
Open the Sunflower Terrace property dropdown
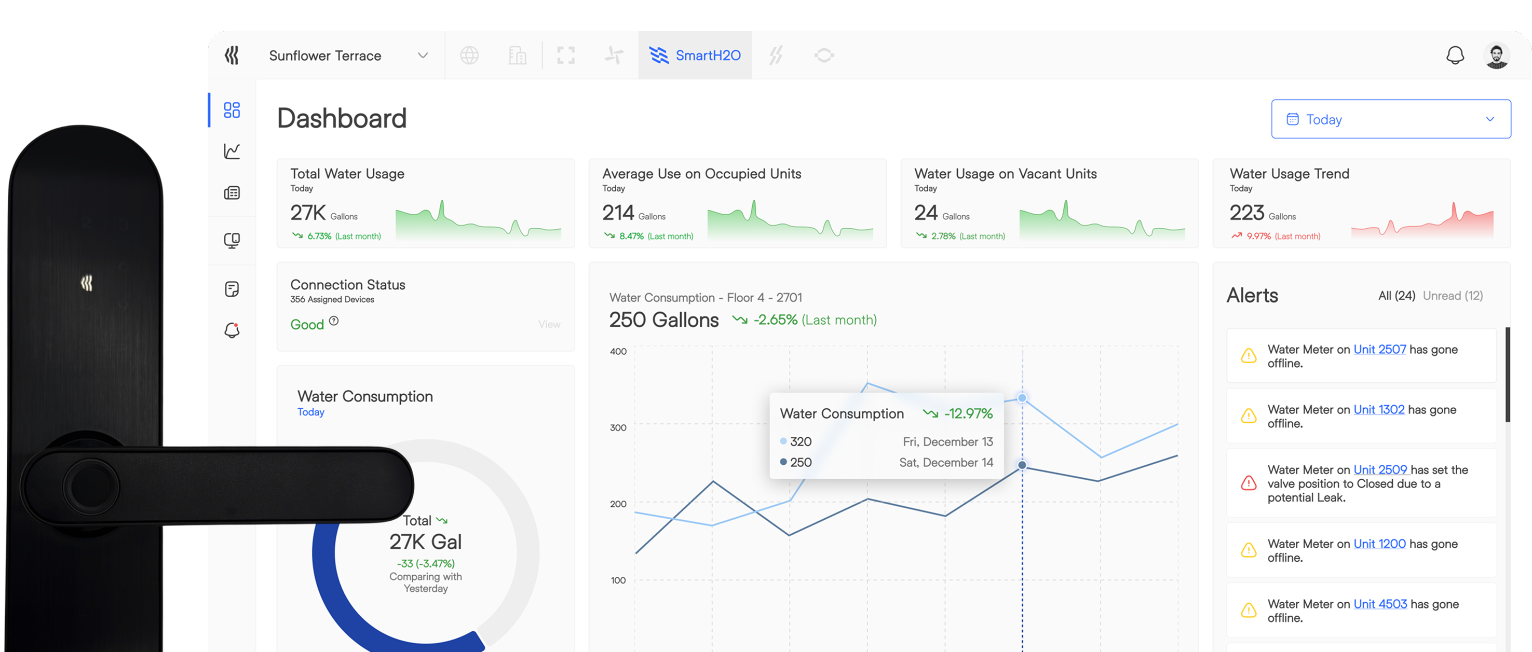[348, 56]
